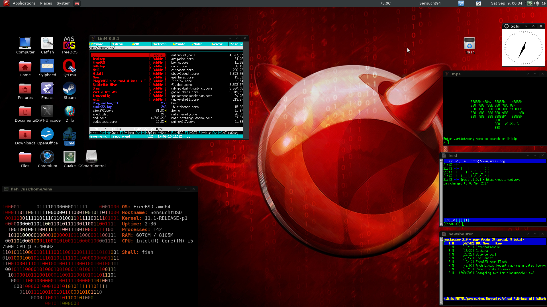This screenshot has height=307, width=547.
Task: Launch the GSmartControl desktop icon
Action: coord(92,157)
